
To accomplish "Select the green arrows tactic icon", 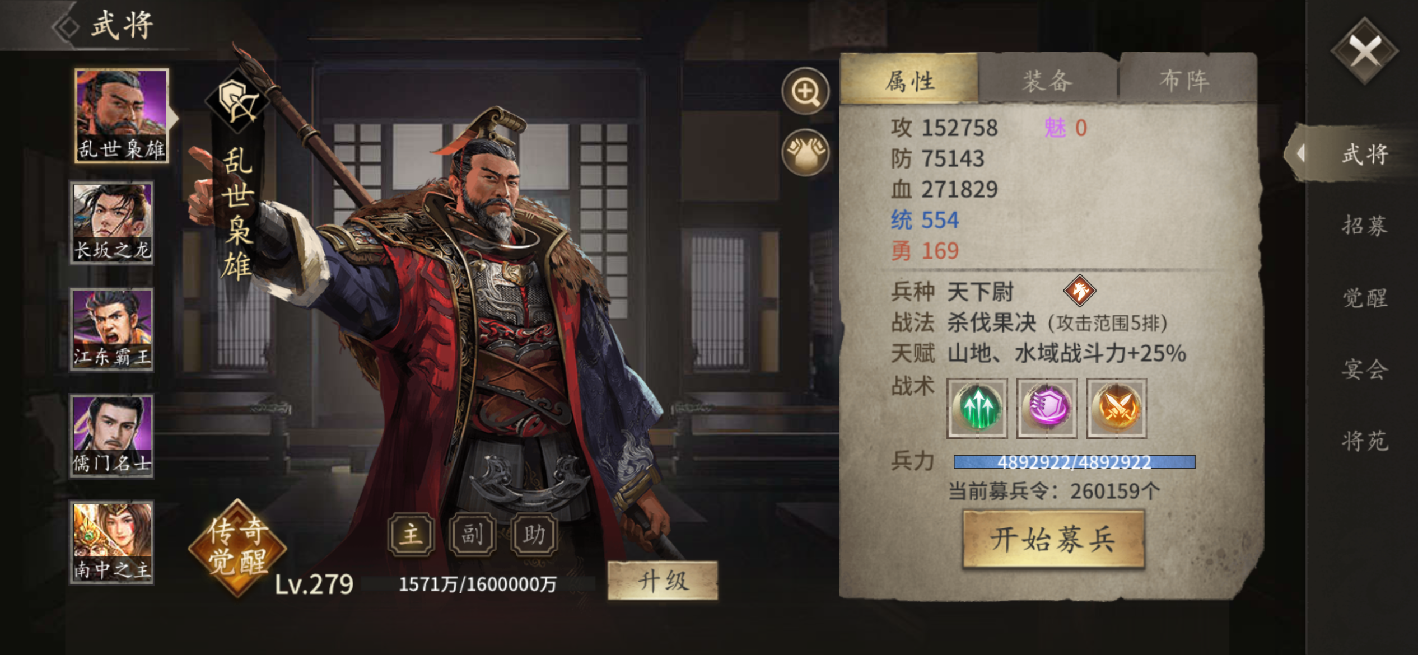I will [x=977, y=408].
